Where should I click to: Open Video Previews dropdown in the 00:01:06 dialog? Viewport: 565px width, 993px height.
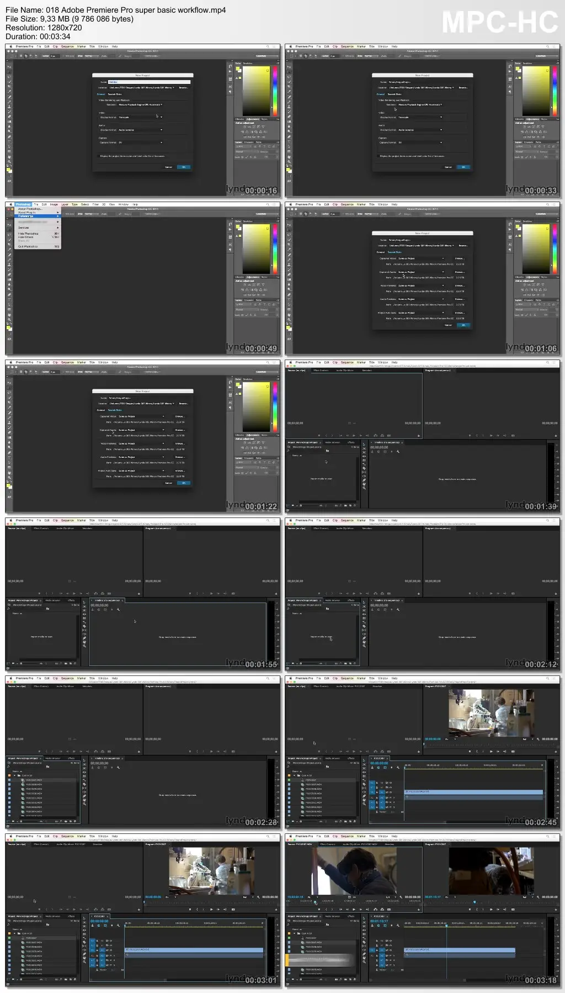tap(421, 286)
